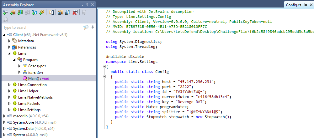Open from GAC books icon
Screen dimensions: 314x138
(x=20, y=13)
